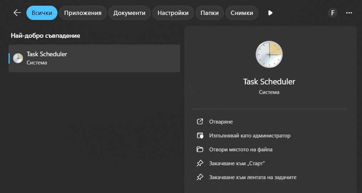Switch to the Снимки filter tab
Viewport: 362px width, 193px height.
click(242, 13)
